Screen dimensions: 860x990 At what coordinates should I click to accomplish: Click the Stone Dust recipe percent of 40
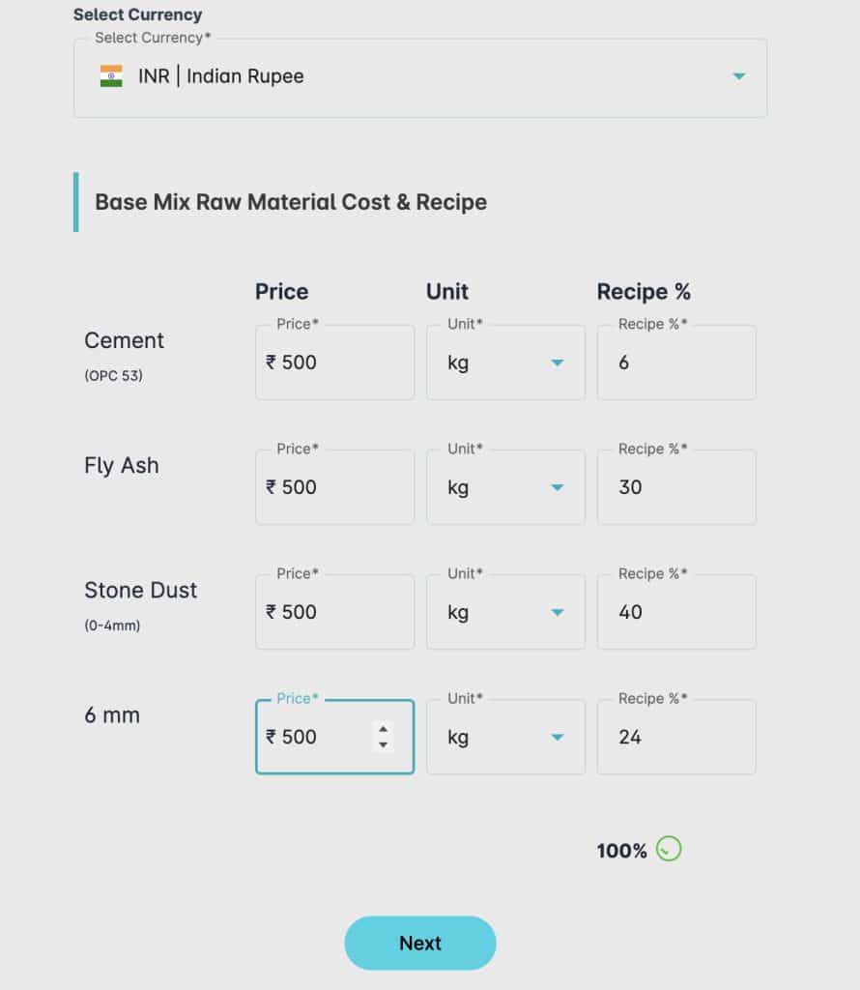(676, 612)
